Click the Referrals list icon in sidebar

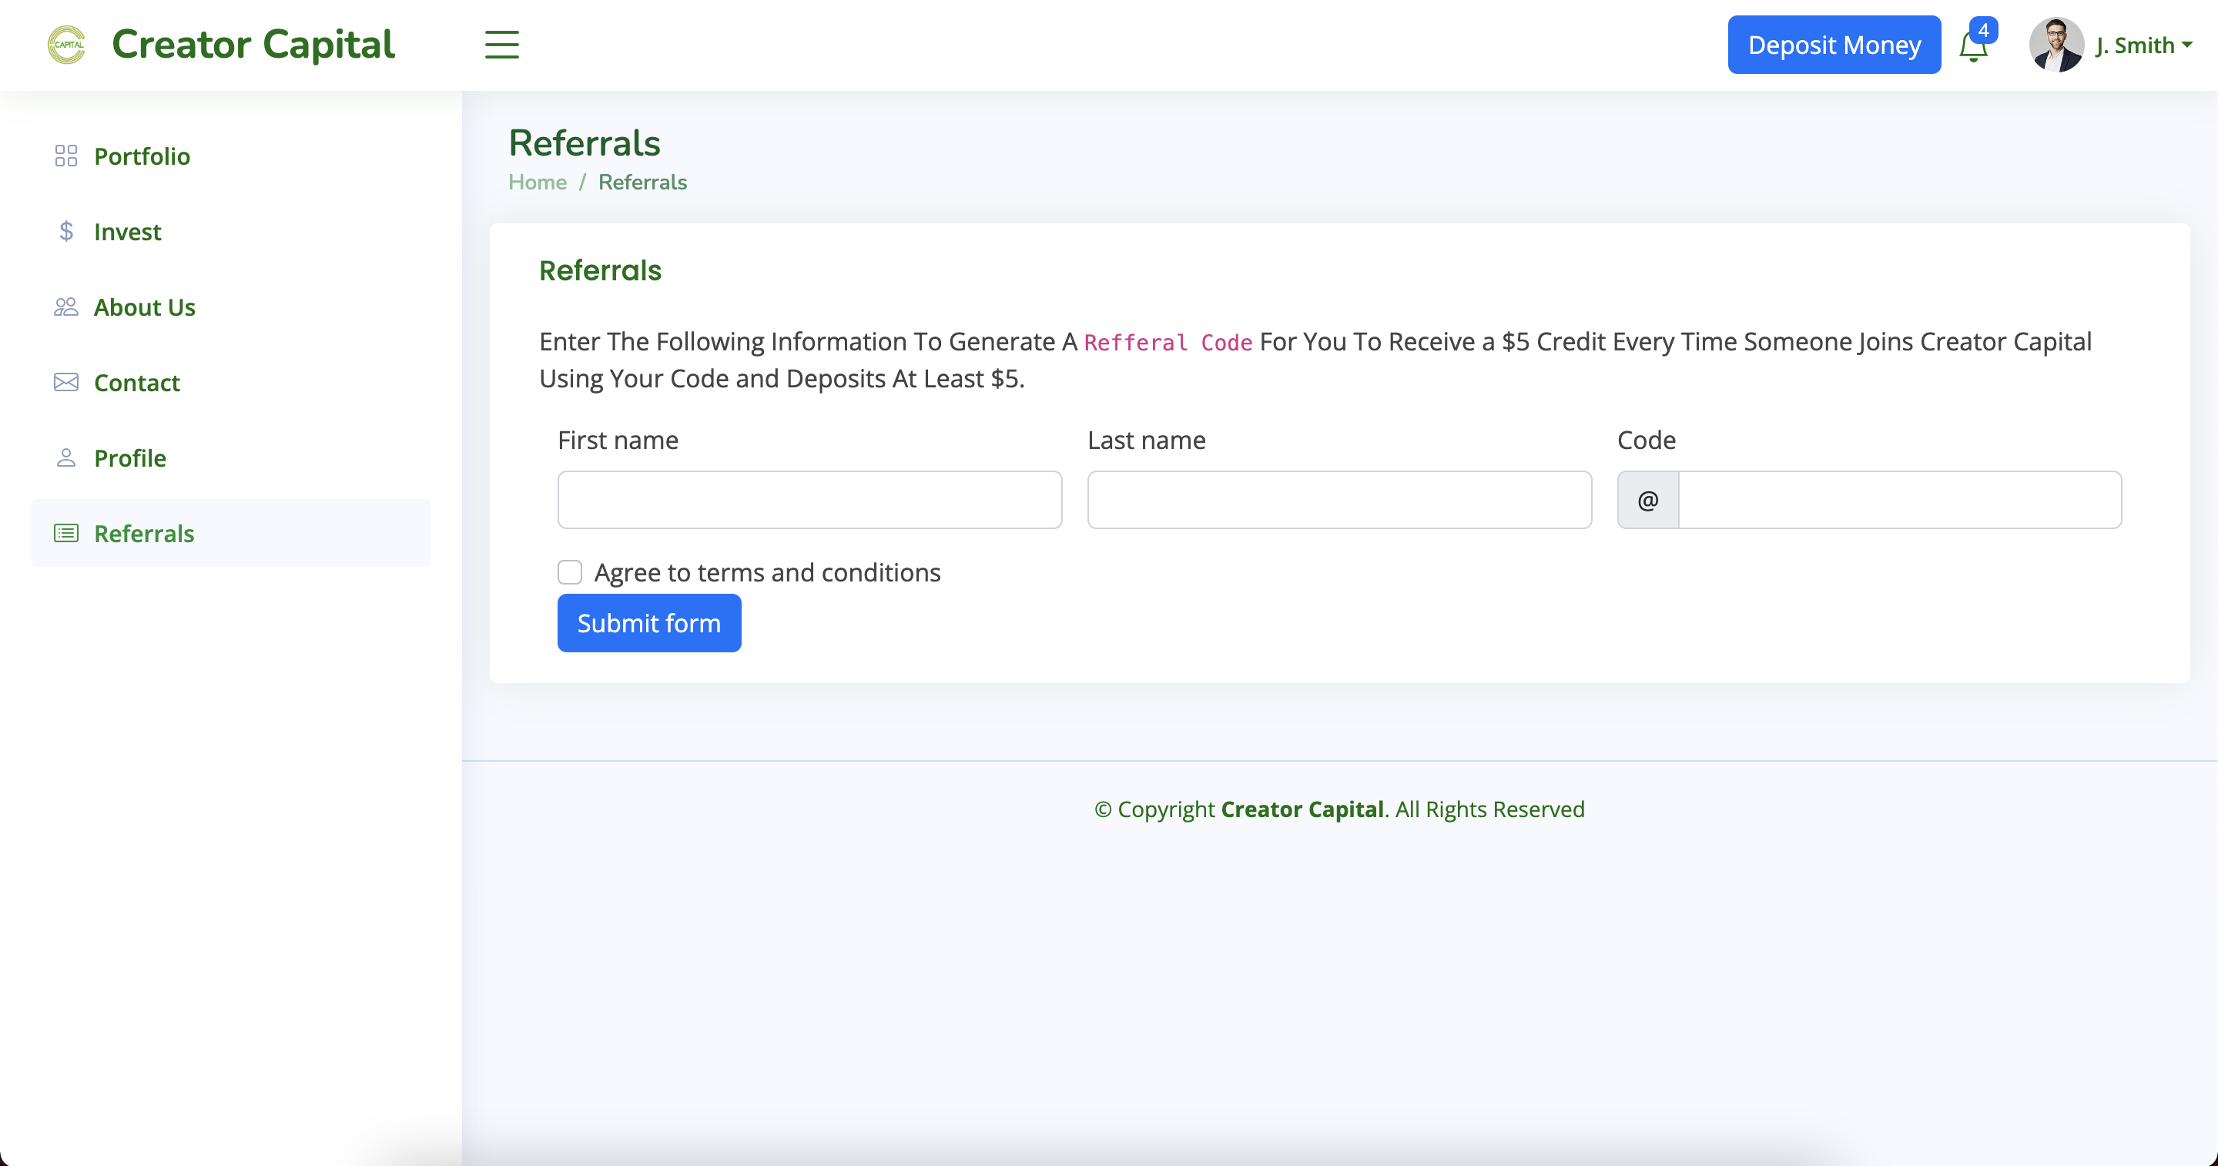pyautogui.click(x=65, y=533)
